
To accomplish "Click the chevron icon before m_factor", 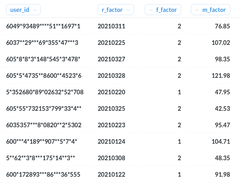I will click(x=197, y=10).
